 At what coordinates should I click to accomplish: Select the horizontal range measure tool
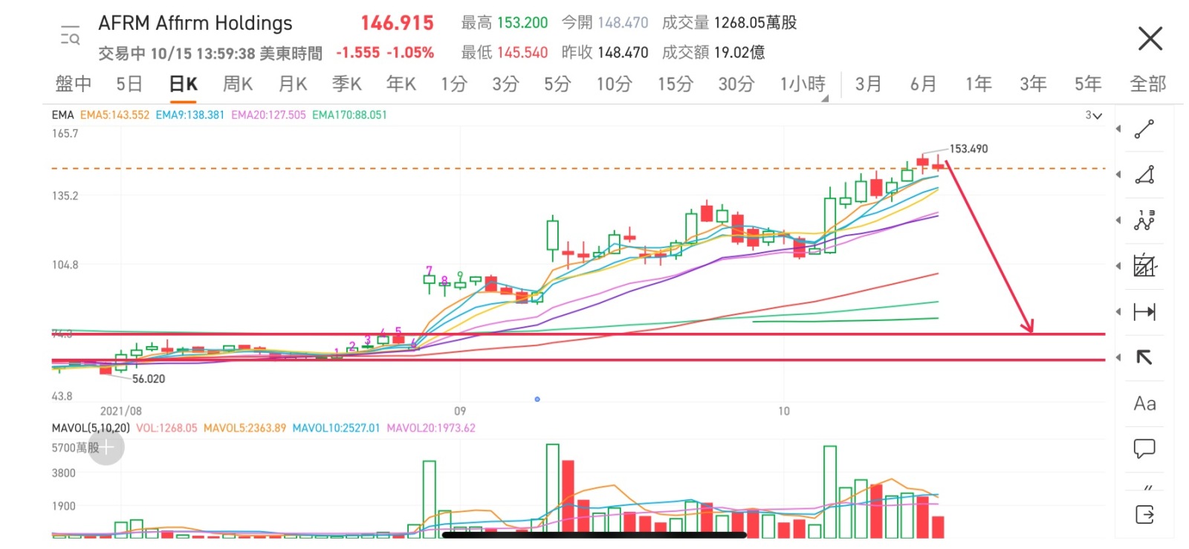[x=1144, y=311]
